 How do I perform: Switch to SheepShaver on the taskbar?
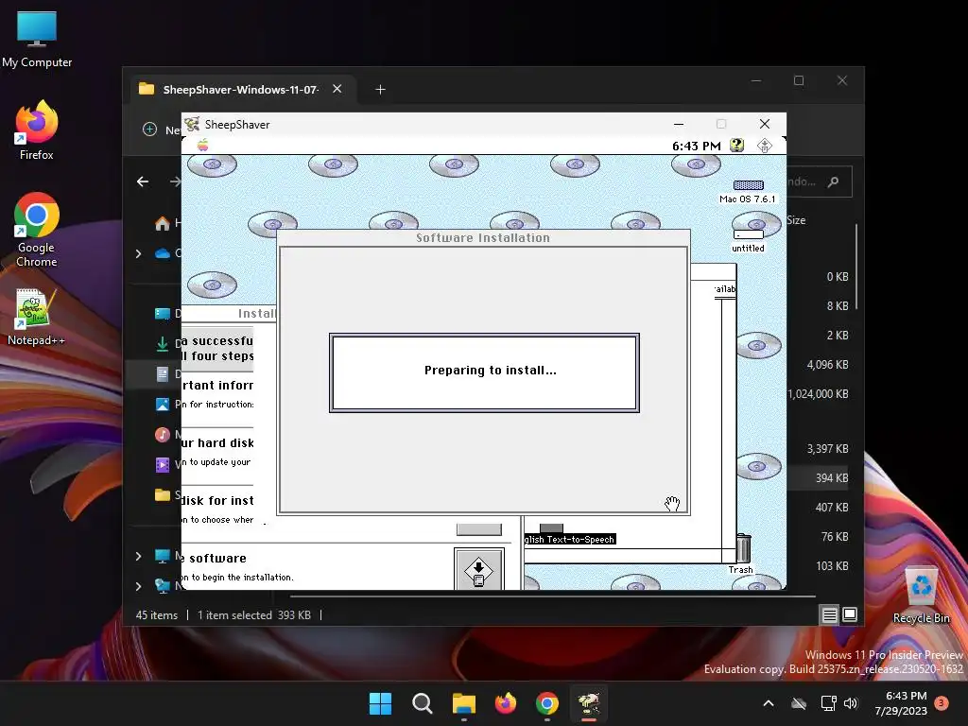(x=589, y=703)
